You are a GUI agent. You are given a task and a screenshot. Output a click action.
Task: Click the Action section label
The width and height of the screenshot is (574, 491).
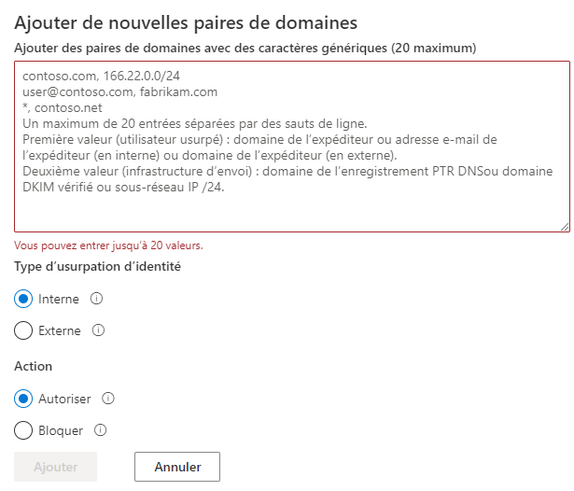(x=34, y=367)
